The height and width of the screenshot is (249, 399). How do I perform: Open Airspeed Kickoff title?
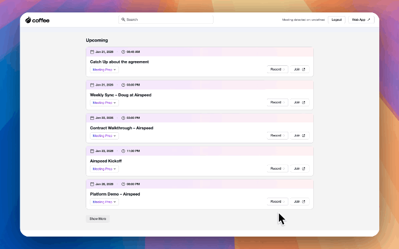click(x=106, y=161)
